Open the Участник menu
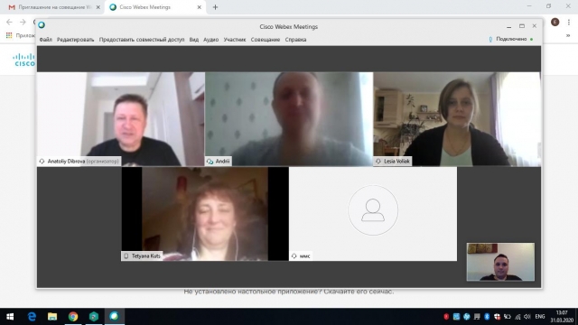This screenshot has width=578, height=325. coord(235,40)
